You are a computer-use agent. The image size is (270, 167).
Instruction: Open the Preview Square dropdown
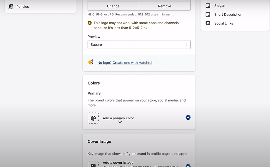tap(139, 45)
